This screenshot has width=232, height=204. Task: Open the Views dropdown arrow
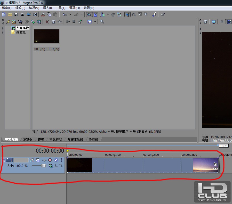(x=95, y=22)
